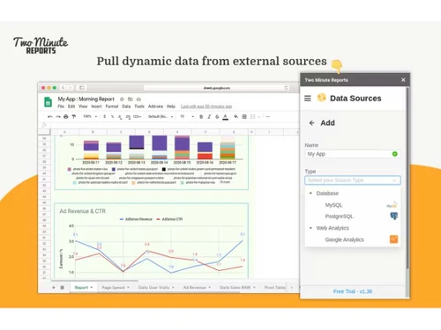Toggle the browser sidebar button
441x330 pixels.
(x=81, y=88)
